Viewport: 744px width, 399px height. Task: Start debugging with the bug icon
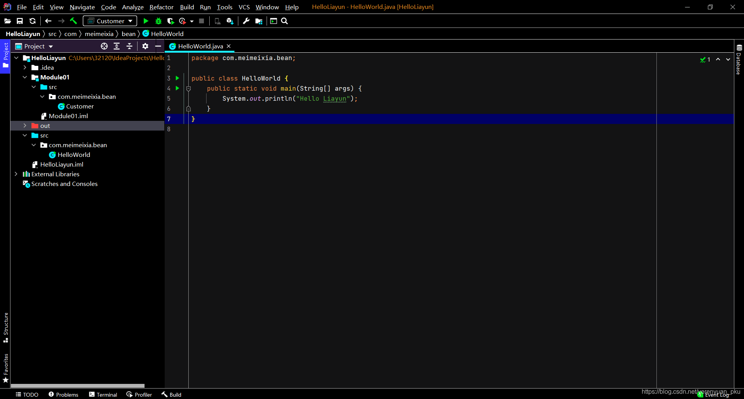pyautogui.click(x=158, y=21)
